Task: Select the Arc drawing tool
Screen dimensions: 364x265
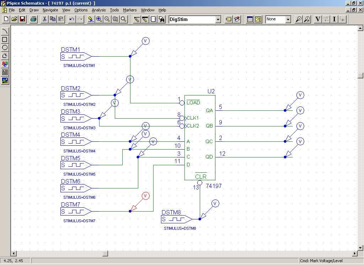Action: (5, 31)
